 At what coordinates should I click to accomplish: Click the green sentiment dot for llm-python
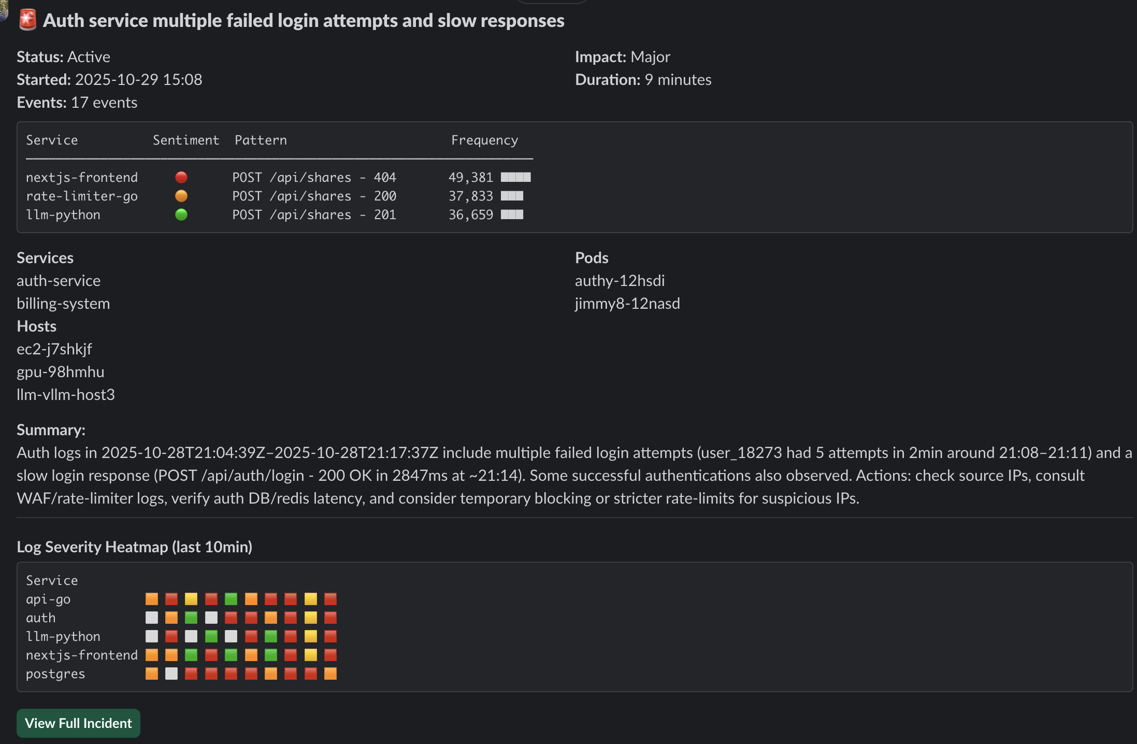(x=181, y=215)
